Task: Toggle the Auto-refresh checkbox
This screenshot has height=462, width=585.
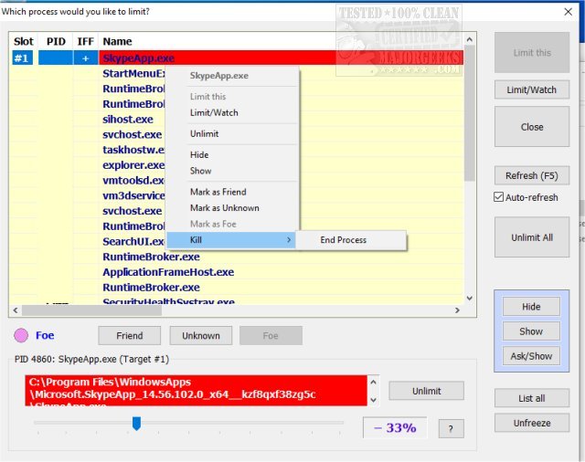Action: (499, 197)
